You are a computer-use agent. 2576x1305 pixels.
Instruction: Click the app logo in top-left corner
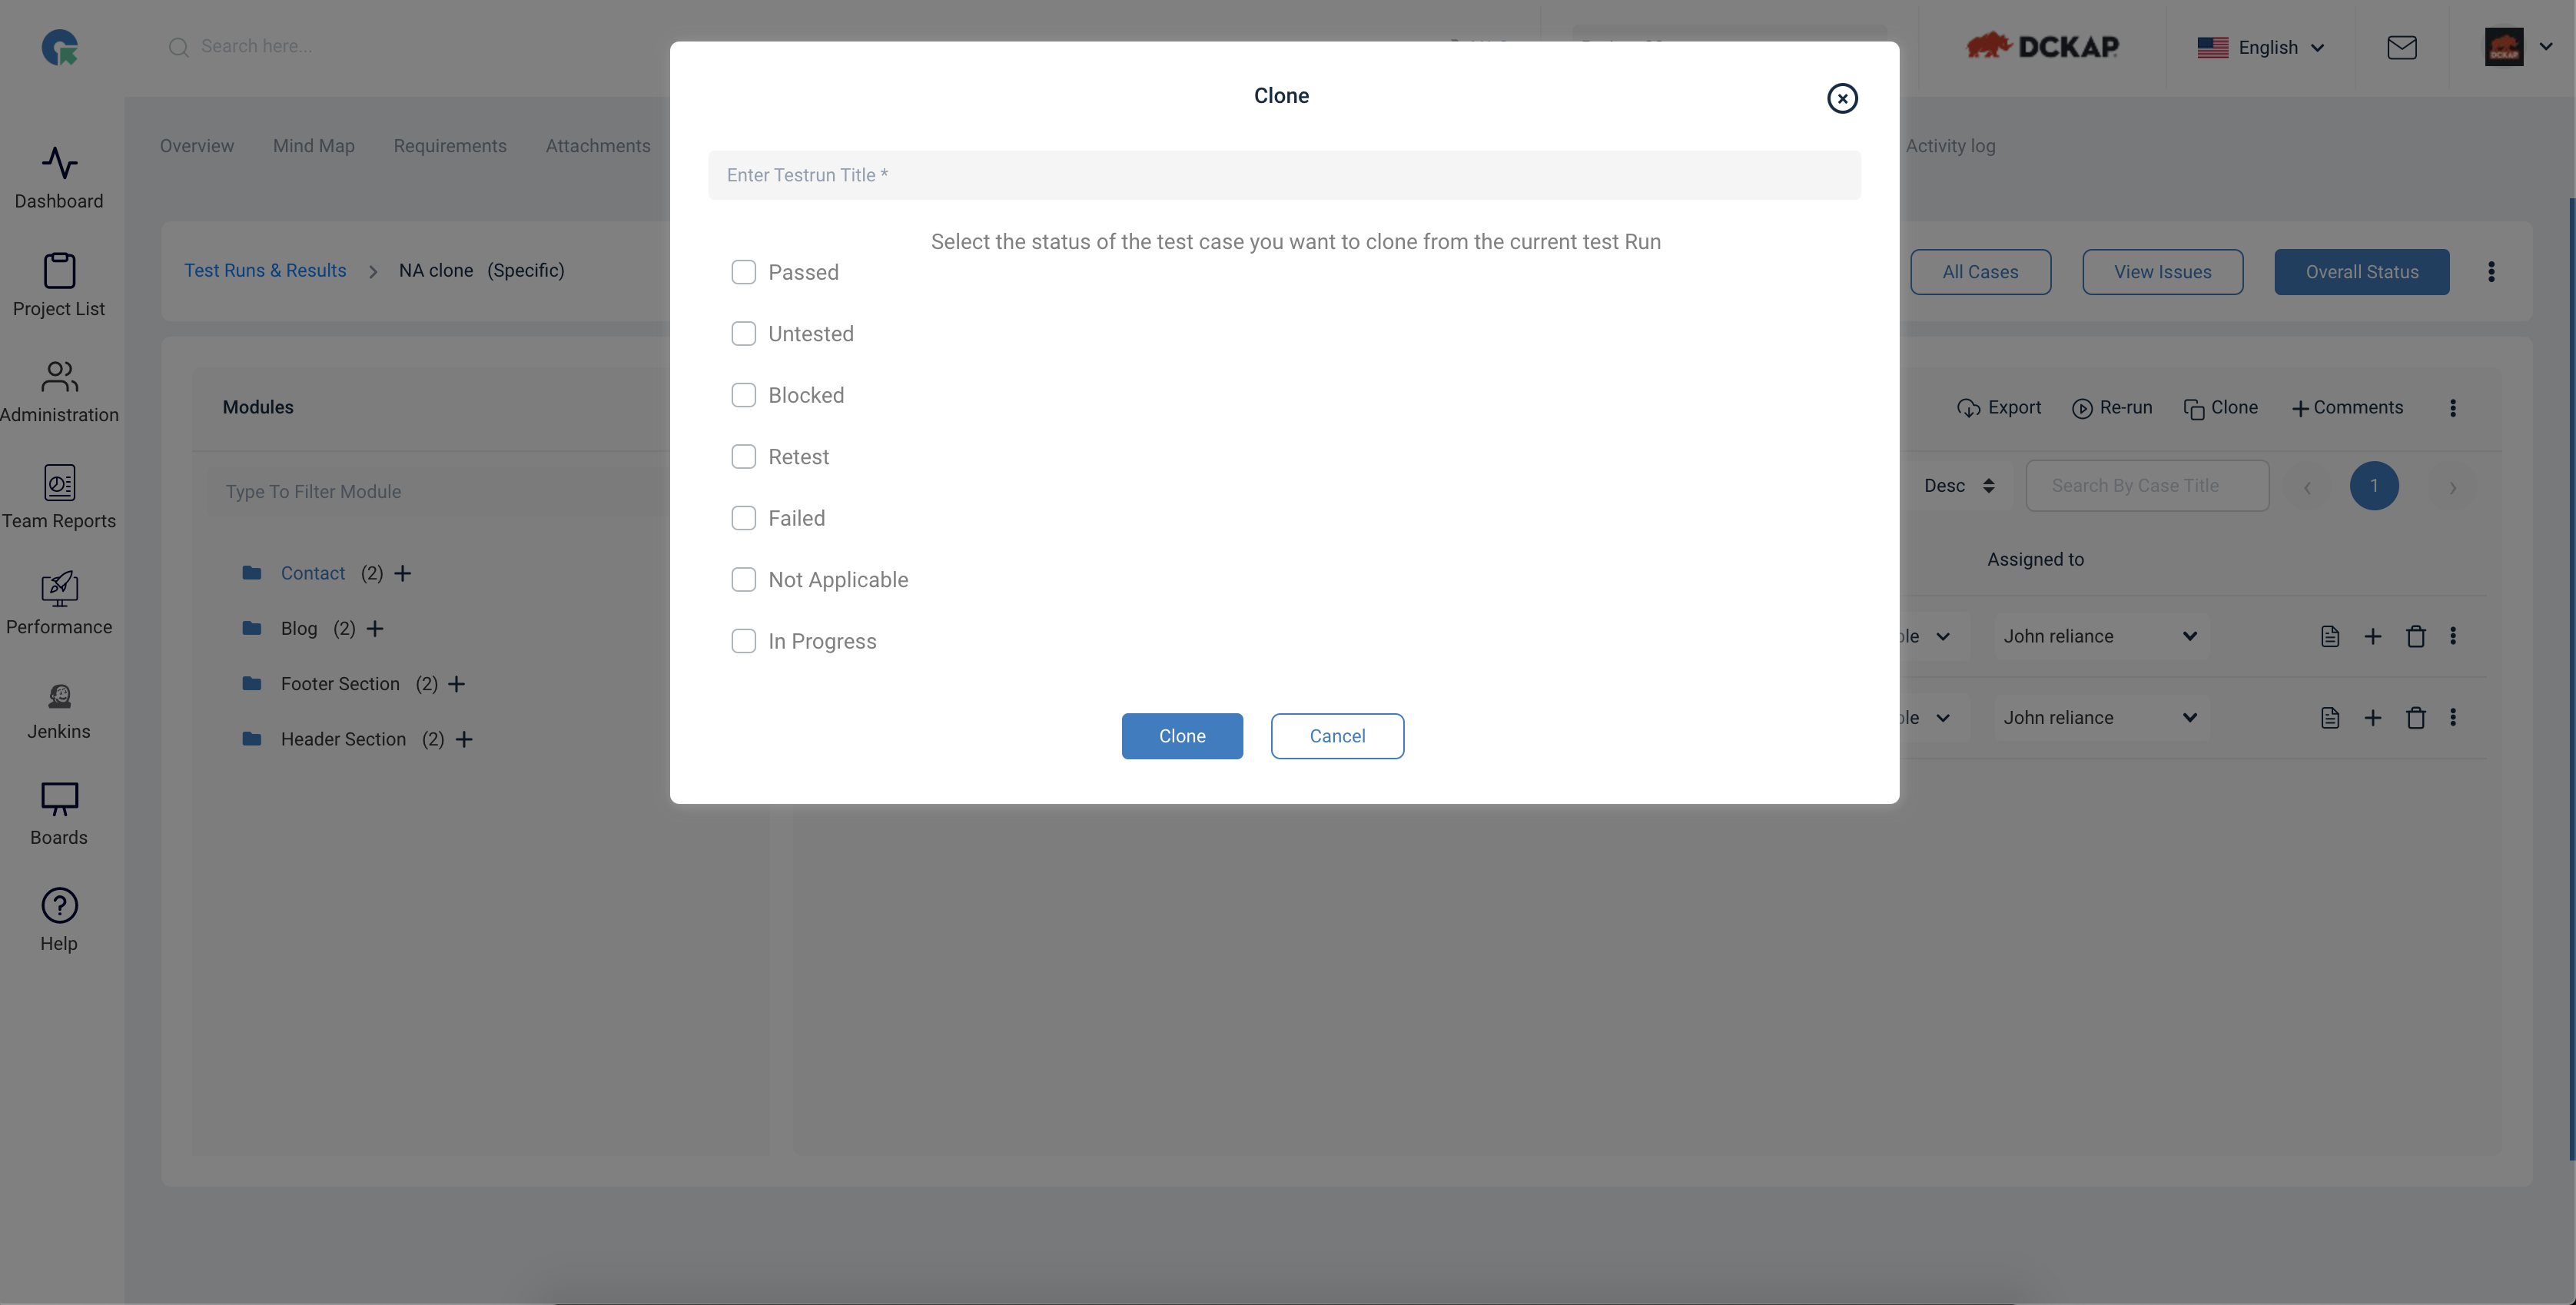point(60,47)
